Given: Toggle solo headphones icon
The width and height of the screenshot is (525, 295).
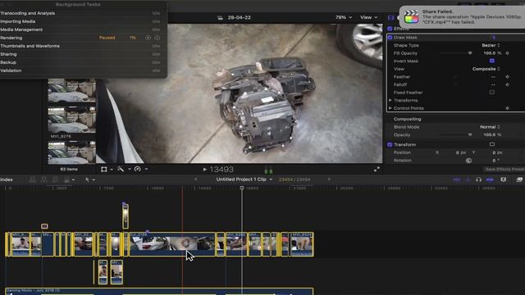Looking at the screenshot, I should (x=479, y=179).
